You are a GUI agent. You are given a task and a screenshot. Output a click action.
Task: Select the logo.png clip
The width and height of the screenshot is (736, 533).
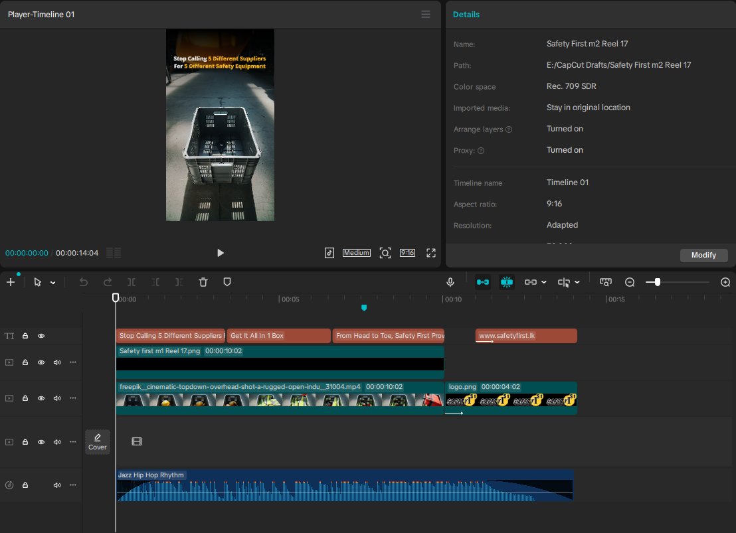click(511, 398)
